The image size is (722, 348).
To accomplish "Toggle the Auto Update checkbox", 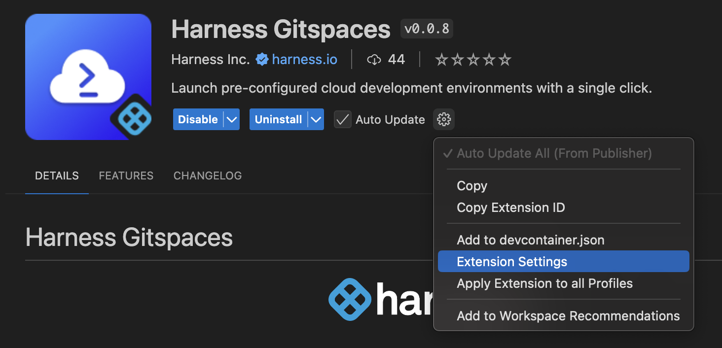I will (343, 119).
